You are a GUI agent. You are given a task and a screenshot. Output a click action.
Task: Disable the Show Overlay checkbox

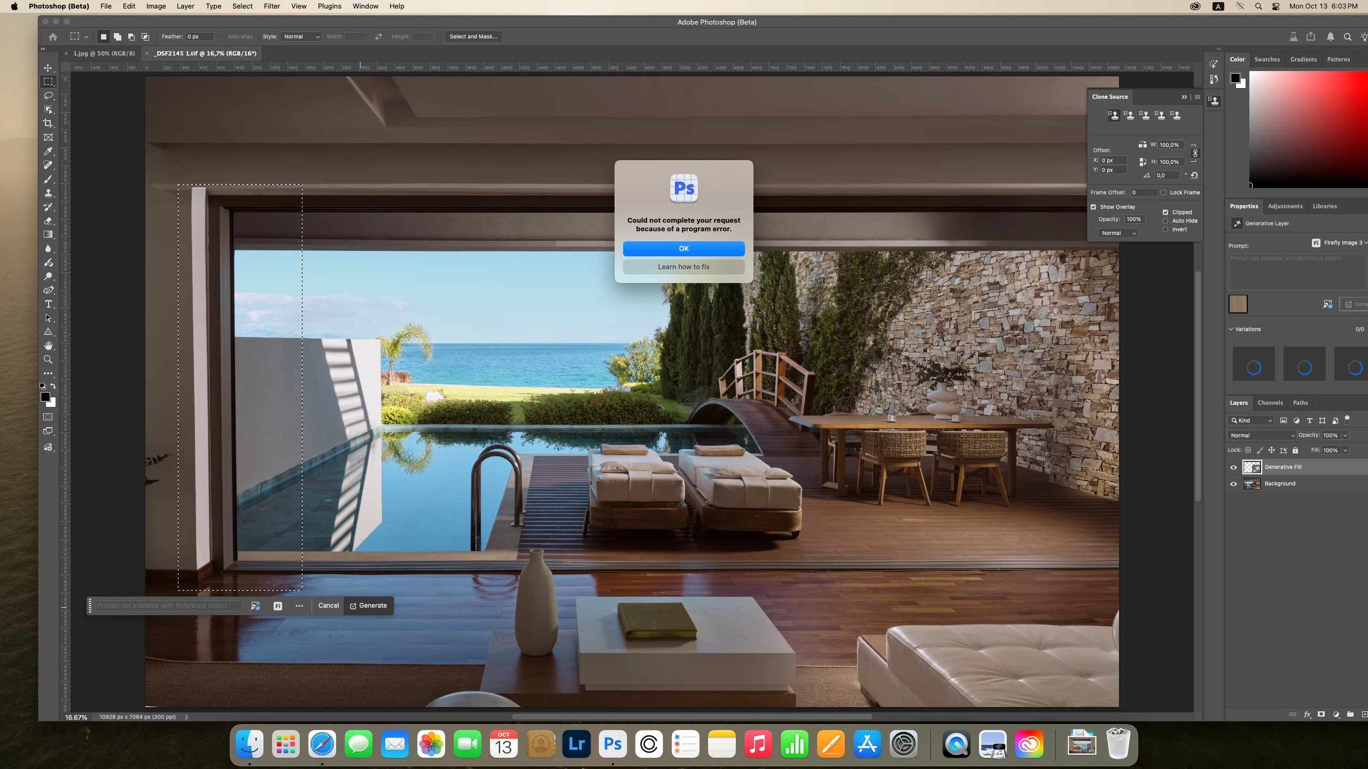[x=1093, y=207]
